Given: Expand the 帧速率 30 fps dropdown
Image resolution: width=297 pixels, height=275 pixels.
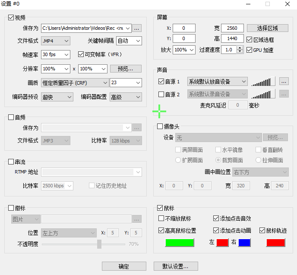Looking at the screenshot, I should pos(56,55).
